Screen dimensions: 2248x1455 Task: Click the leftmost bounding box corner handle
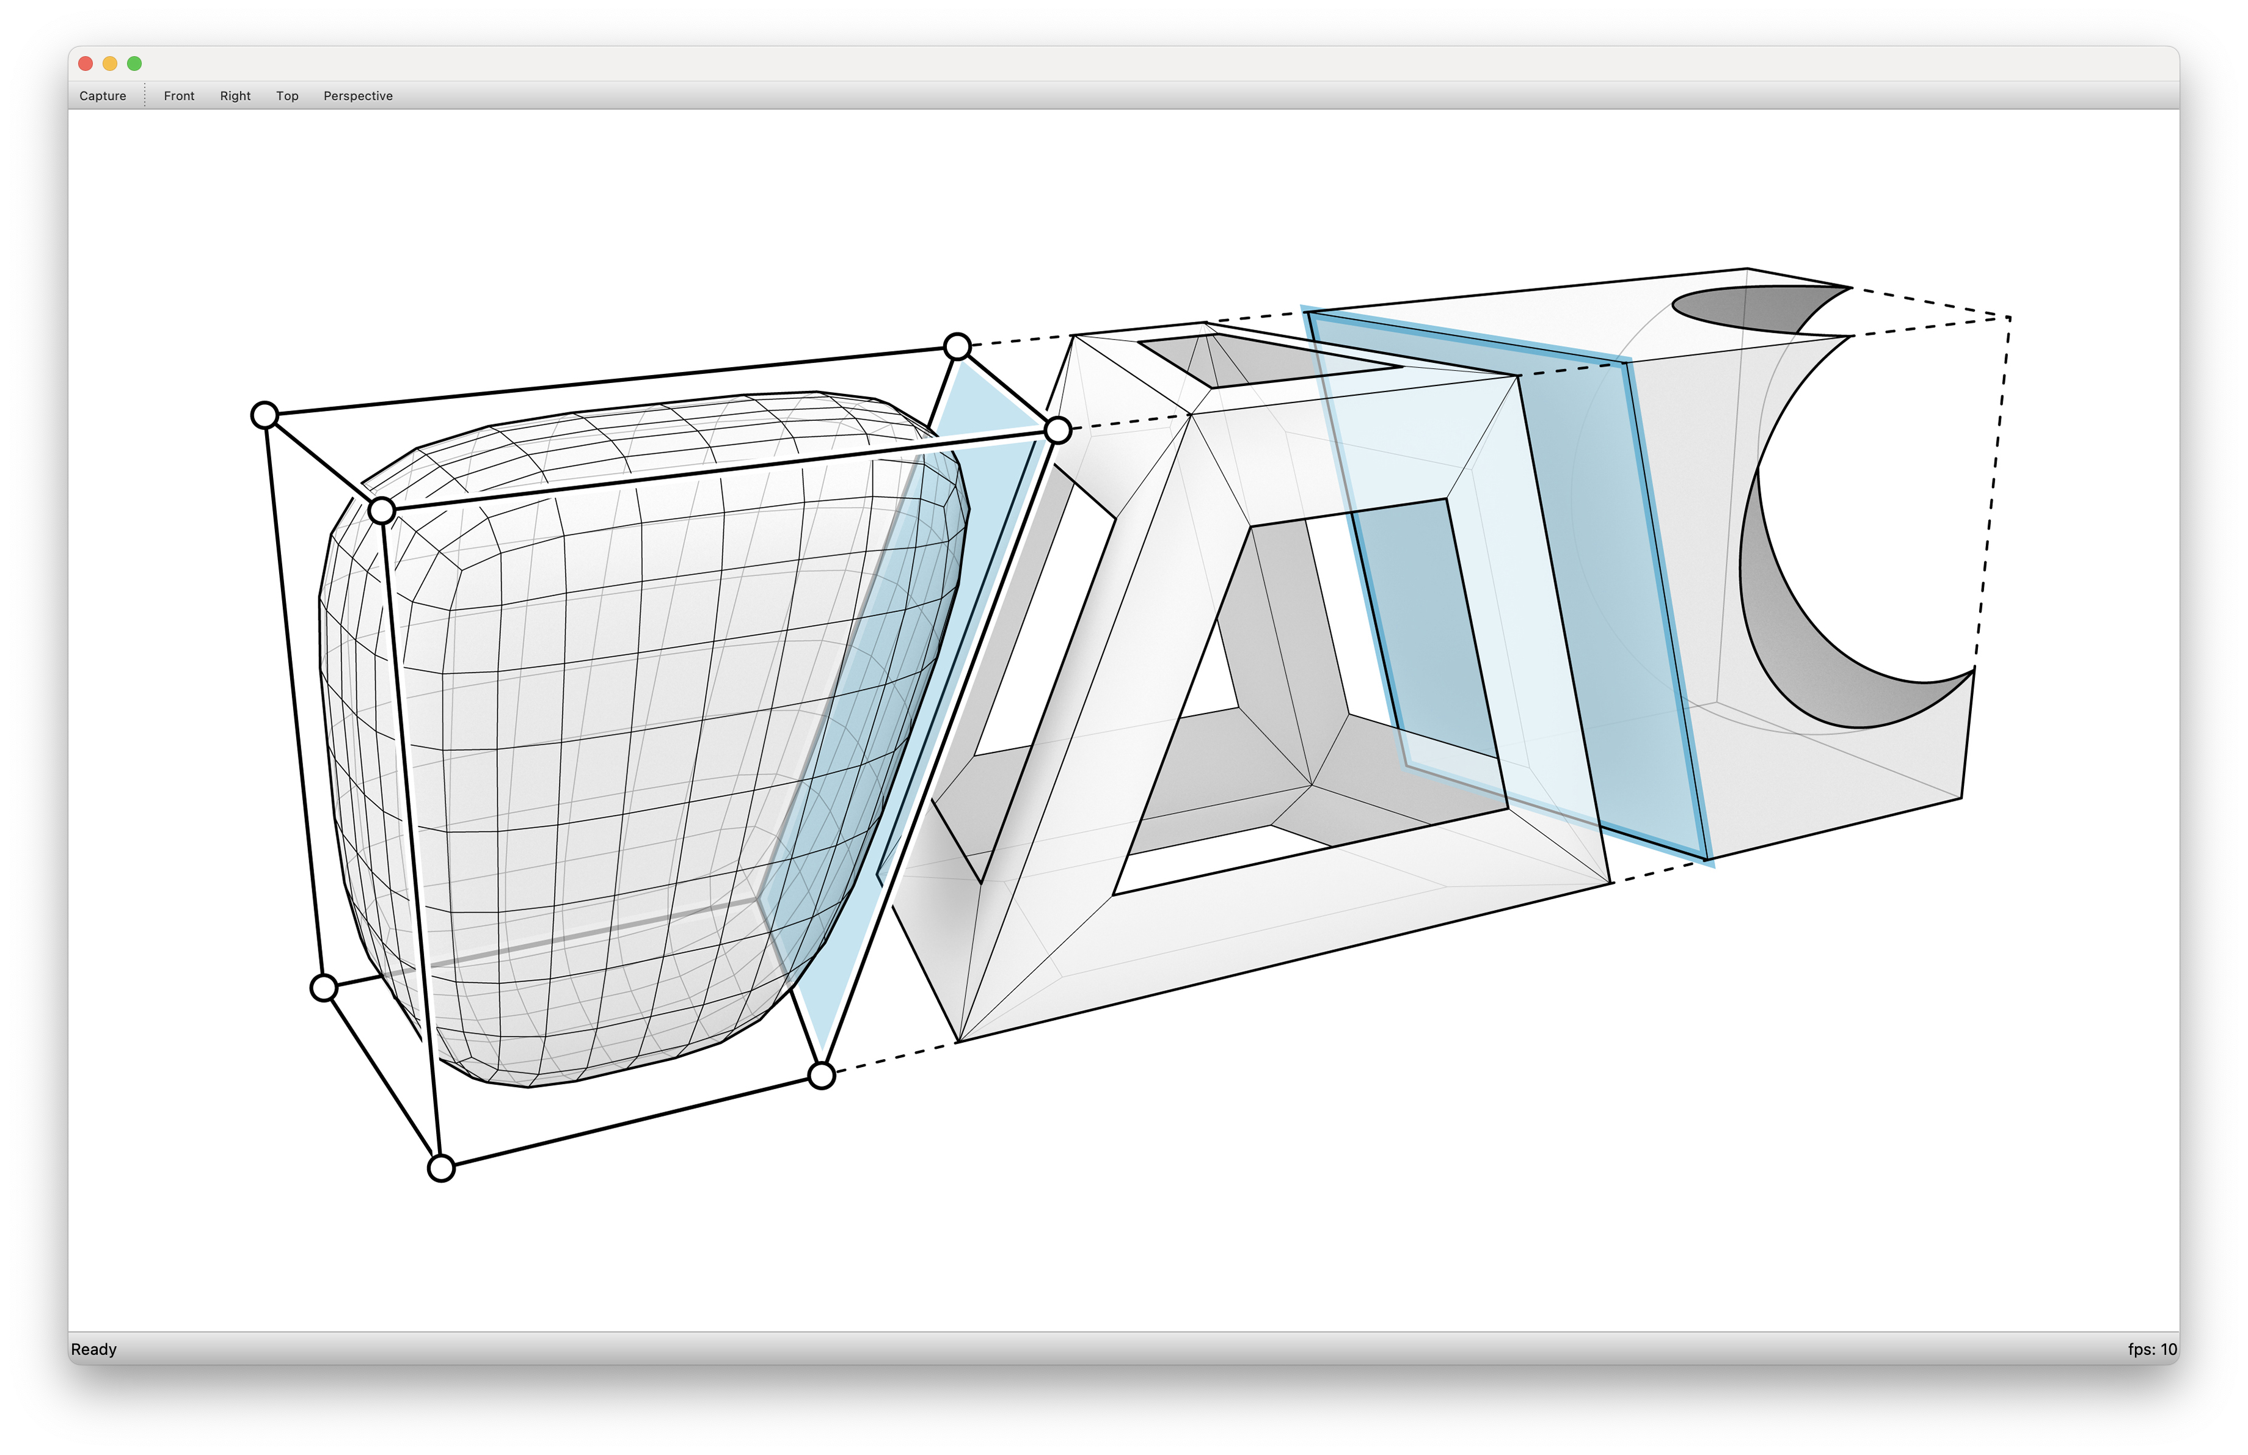(265, 415)
